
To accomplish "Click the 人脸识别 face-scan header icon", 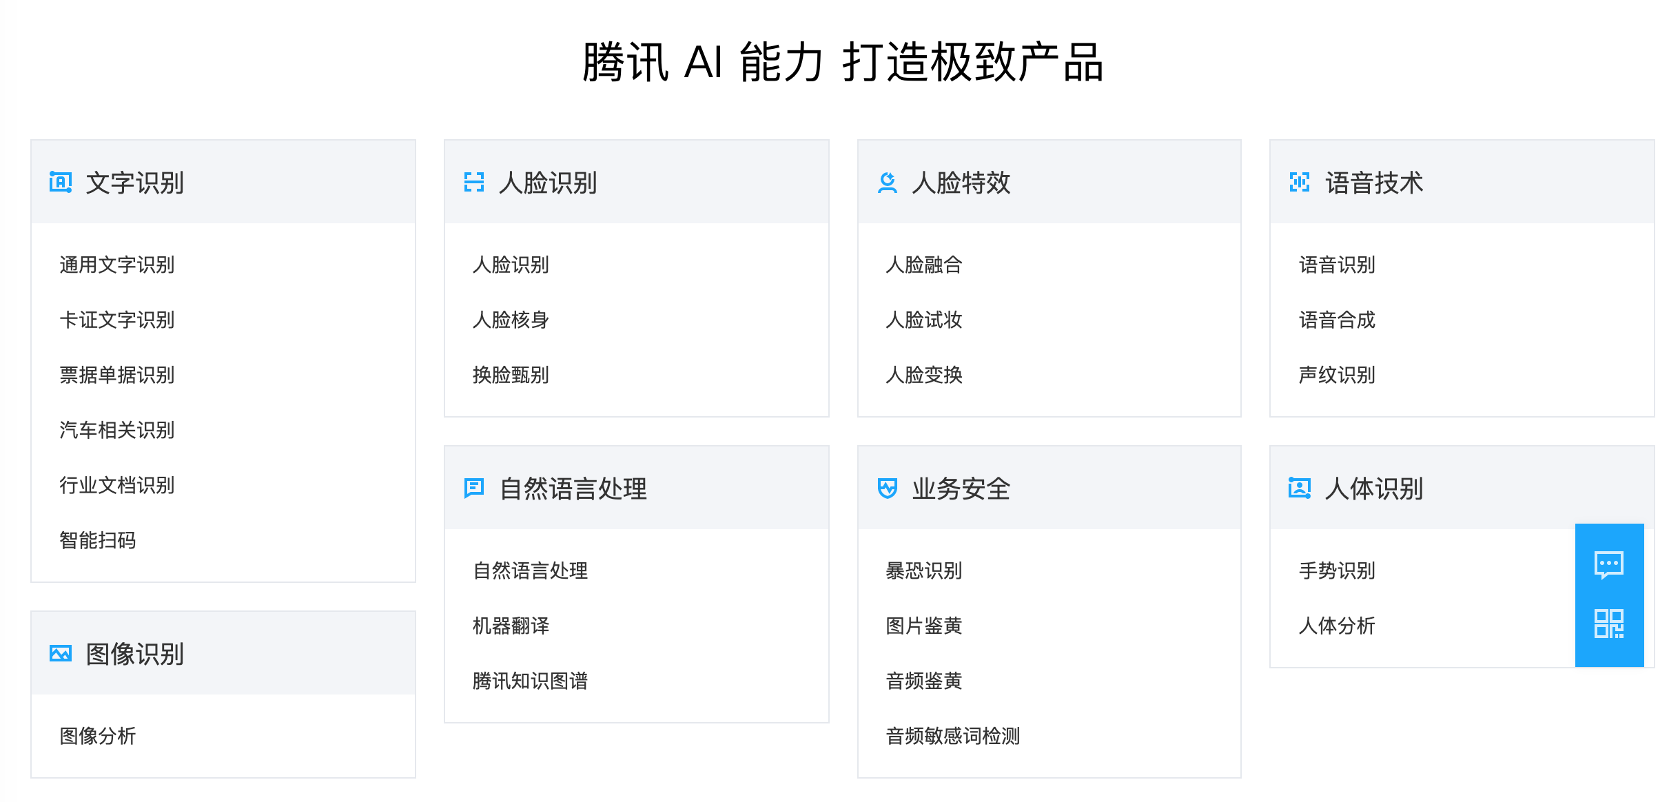I will (x=474, y=183).
